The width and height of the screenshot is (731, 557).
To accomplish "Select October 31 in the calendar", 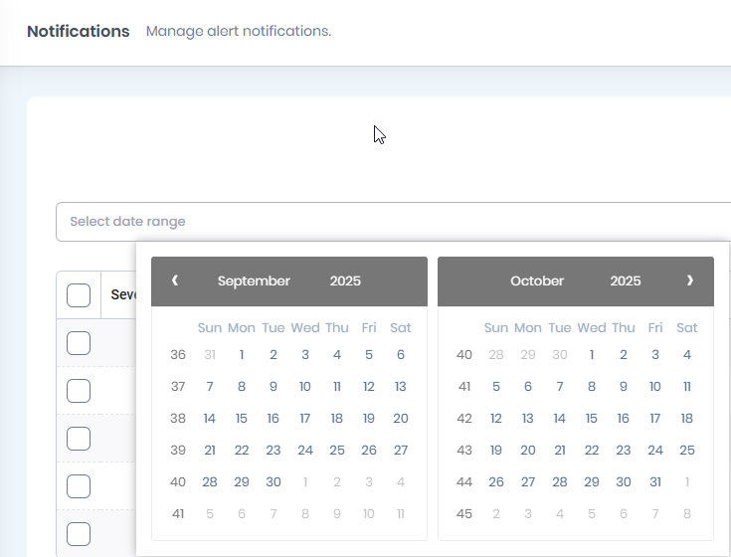I will [x=655, y=482].
